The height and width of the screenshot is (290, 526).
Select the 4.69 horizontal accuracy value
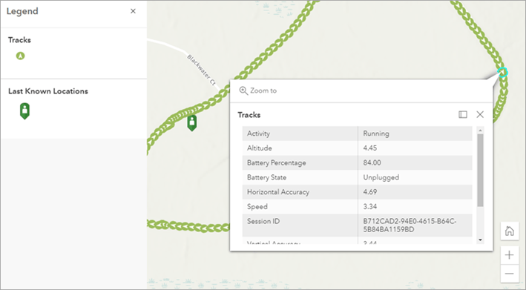(x=369, y=192)
